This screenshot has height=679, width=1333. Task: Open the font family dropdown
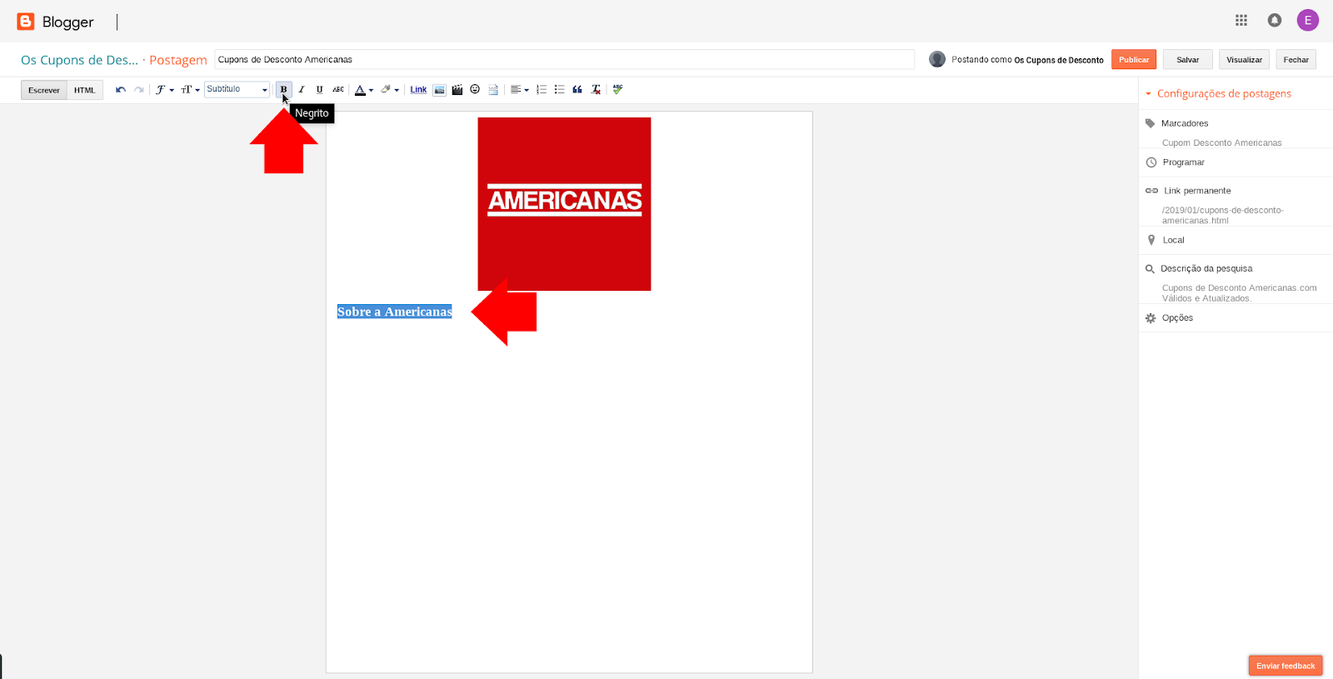(x=164, y=90)
